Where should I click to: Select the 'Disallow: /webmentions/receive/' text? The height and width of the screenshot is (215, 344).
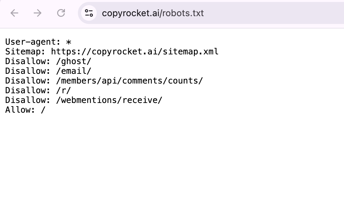[84, 100]
